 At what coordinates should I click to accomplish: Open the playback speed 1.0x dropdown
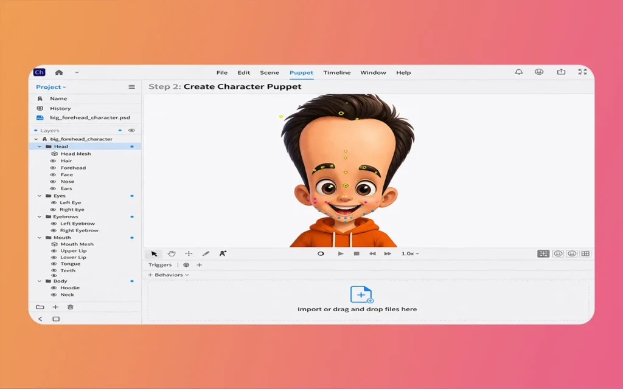tap(410, 253)
